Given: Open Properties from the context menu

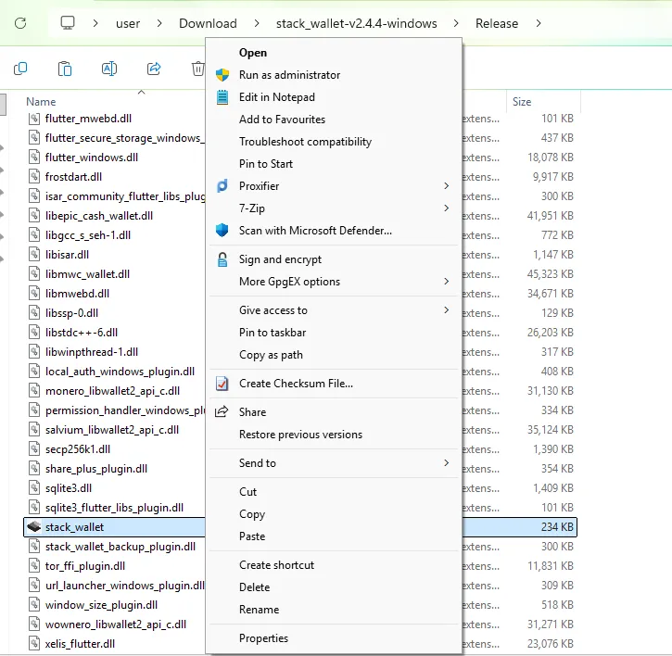Looking at the screenshot, I should (x=334, y=638).
